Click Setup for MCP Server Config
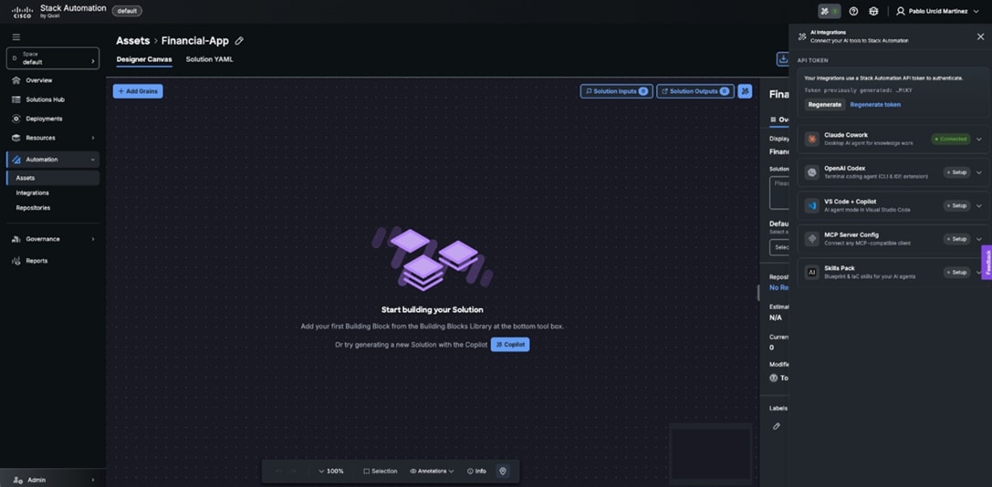This screenshot has height=487, width=992. coord(956,239)
